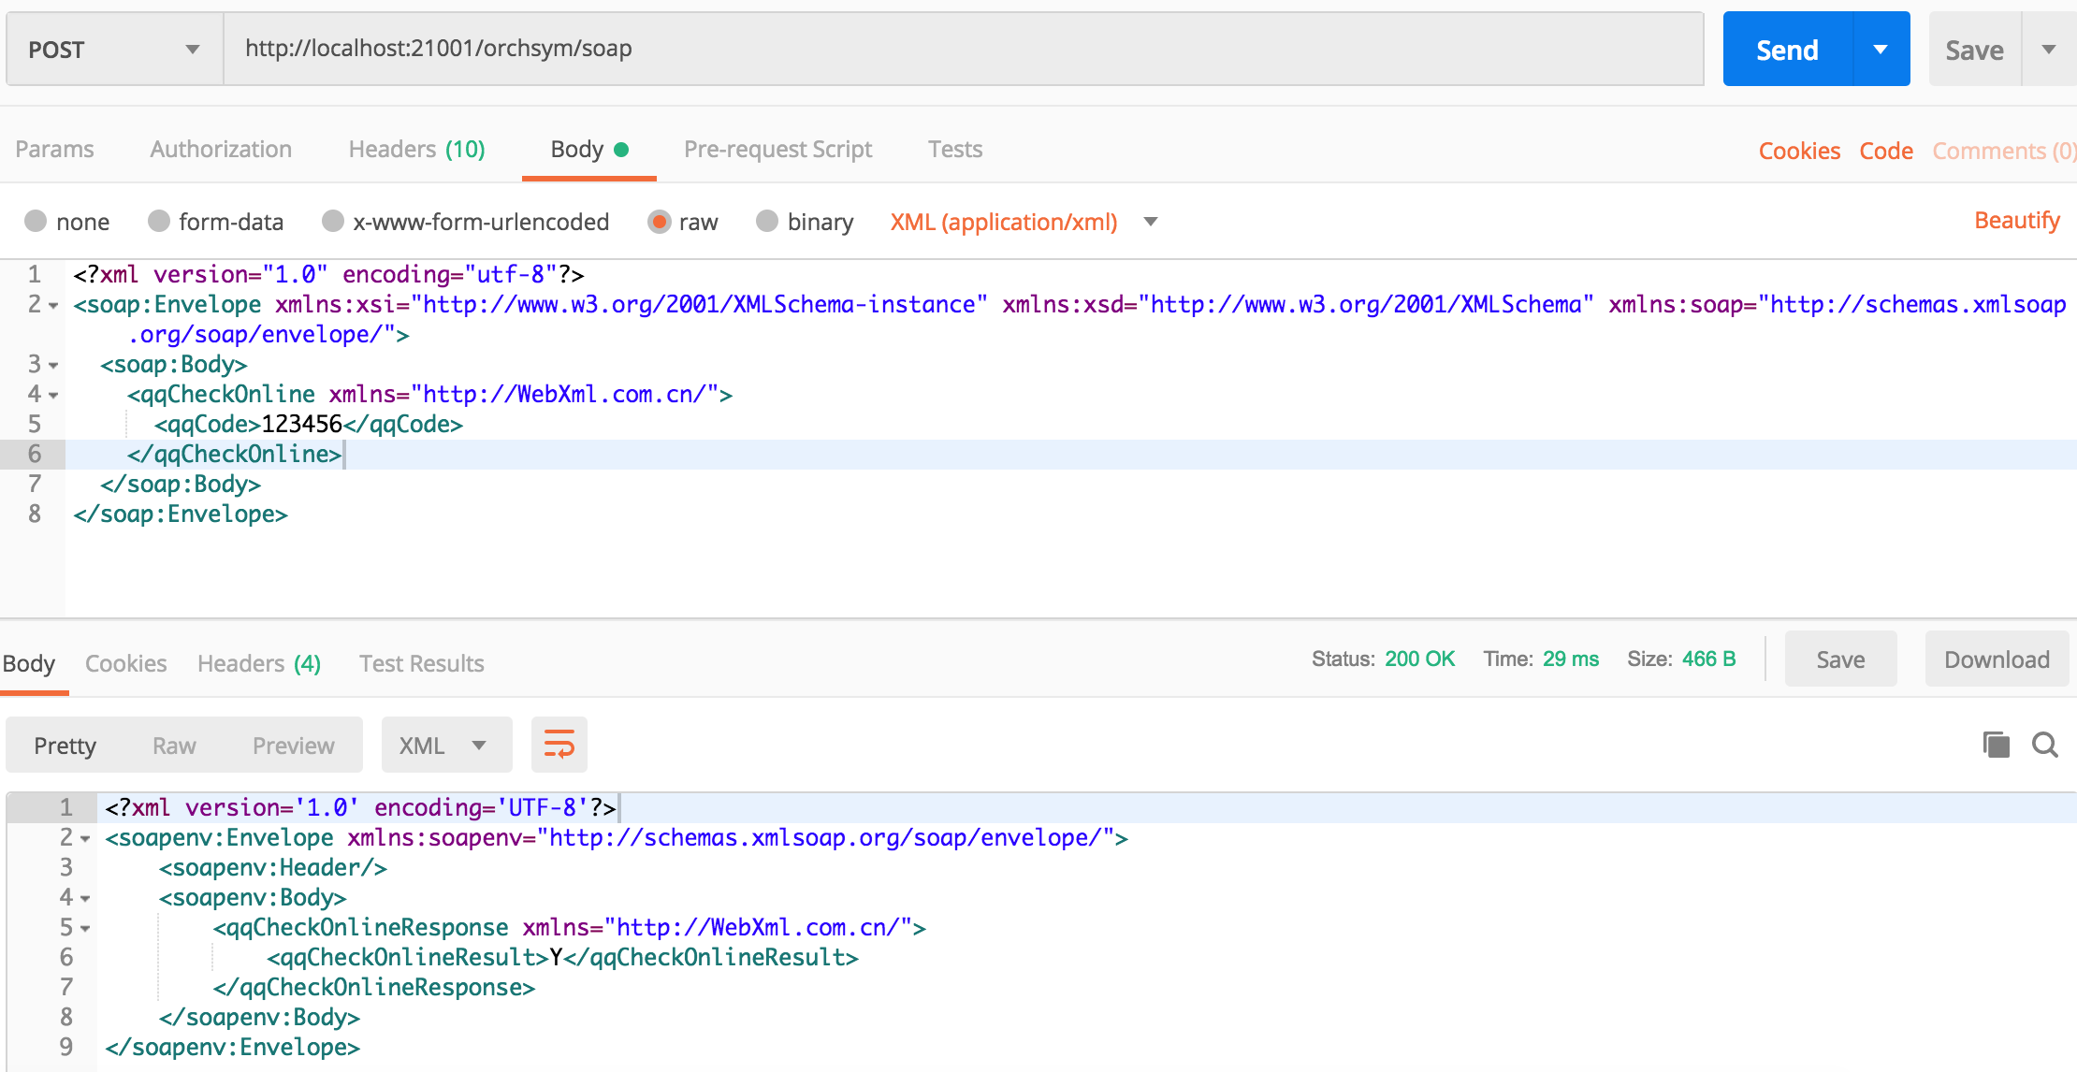2077x1072 pixels.
Task: Open the response Headers (4) tab
Action: 259,663
